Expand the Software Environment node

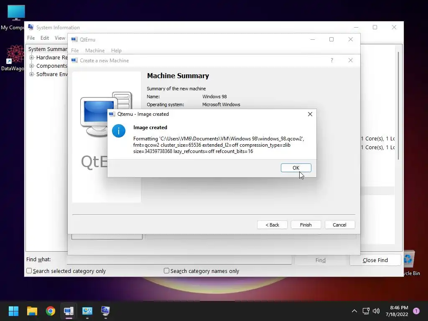point(32,74)
